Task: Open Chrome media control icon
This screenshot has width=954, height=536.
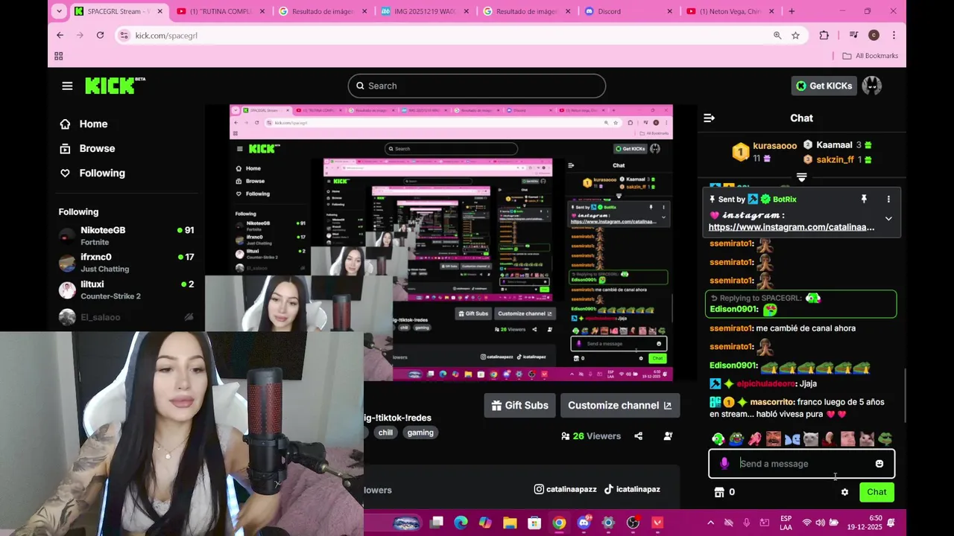Action: [854, 36]
